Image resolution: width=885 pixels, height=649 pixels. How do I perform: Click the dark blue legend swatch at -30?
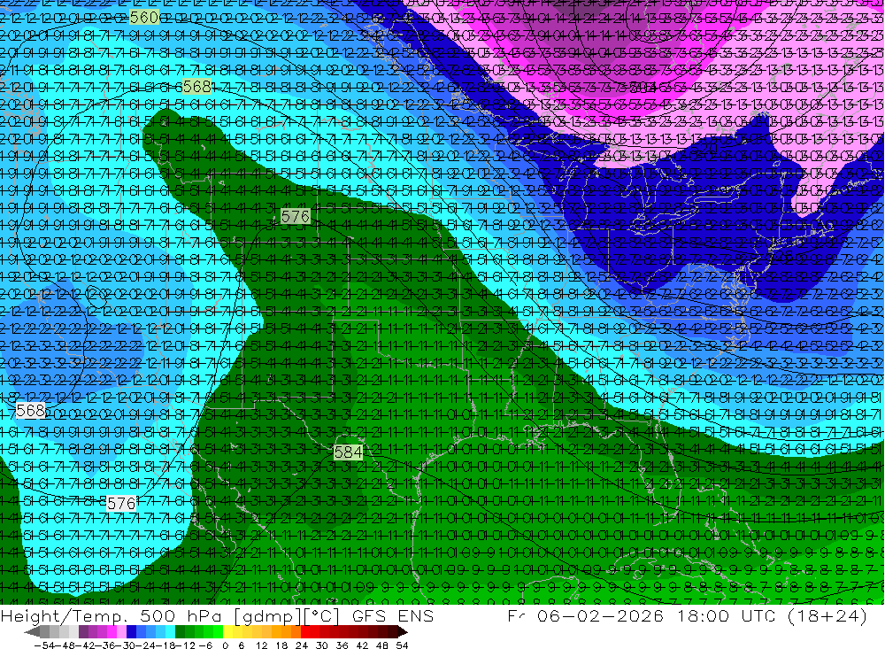(x=131, y=632)
